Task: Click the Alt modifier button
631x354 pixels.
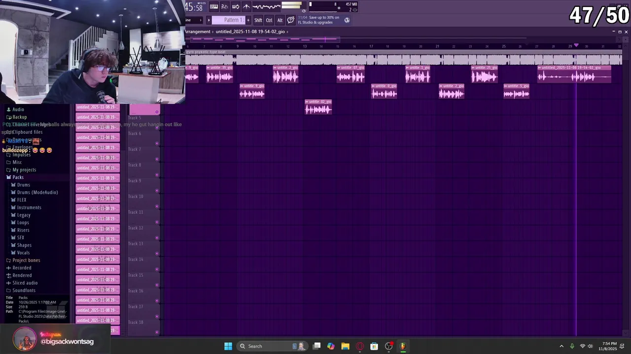Action: [280, 20]
